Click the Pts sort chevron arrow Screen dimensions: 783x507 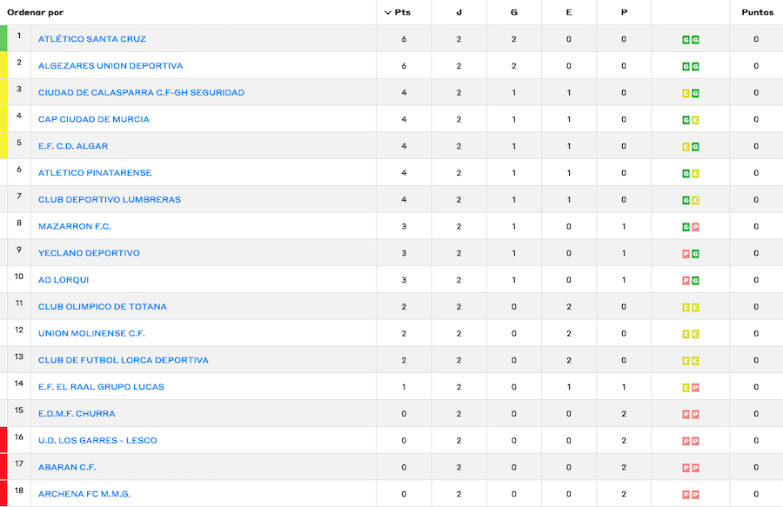[x=388, y=13]
